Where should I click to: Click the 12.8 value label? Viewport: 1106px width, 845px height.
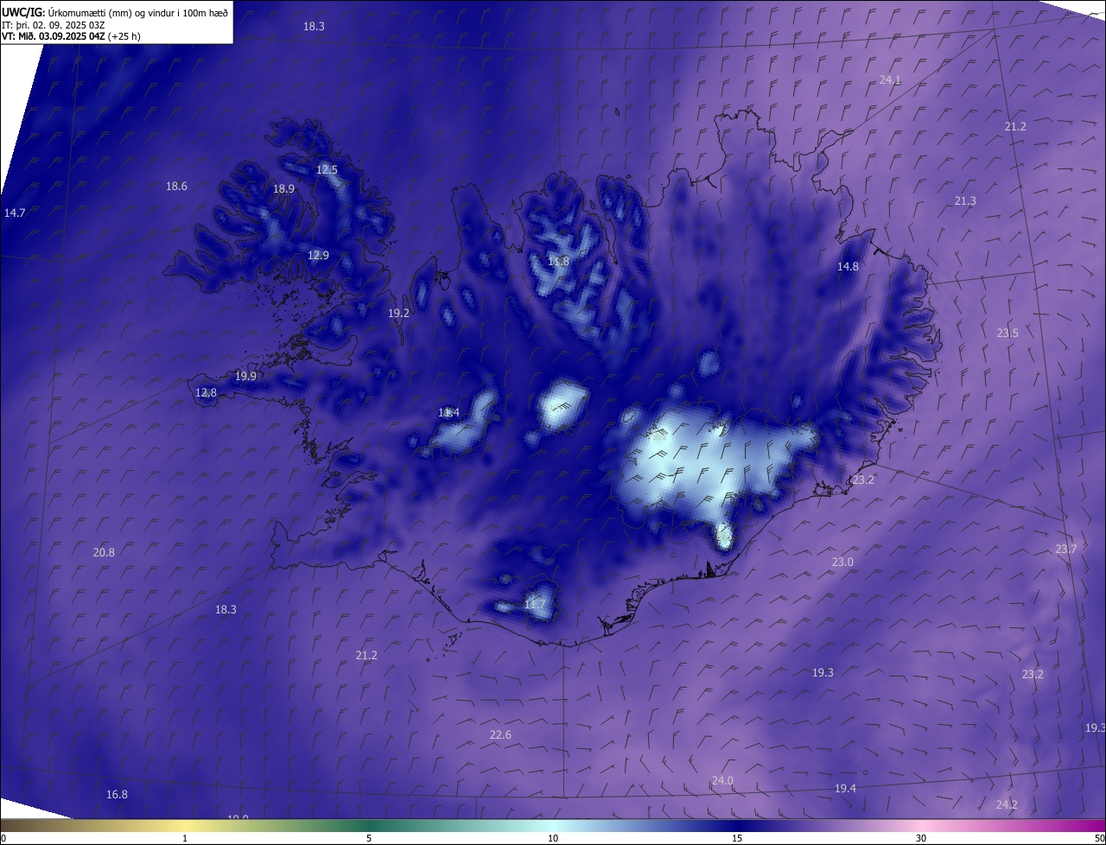[x=206, y=392]
